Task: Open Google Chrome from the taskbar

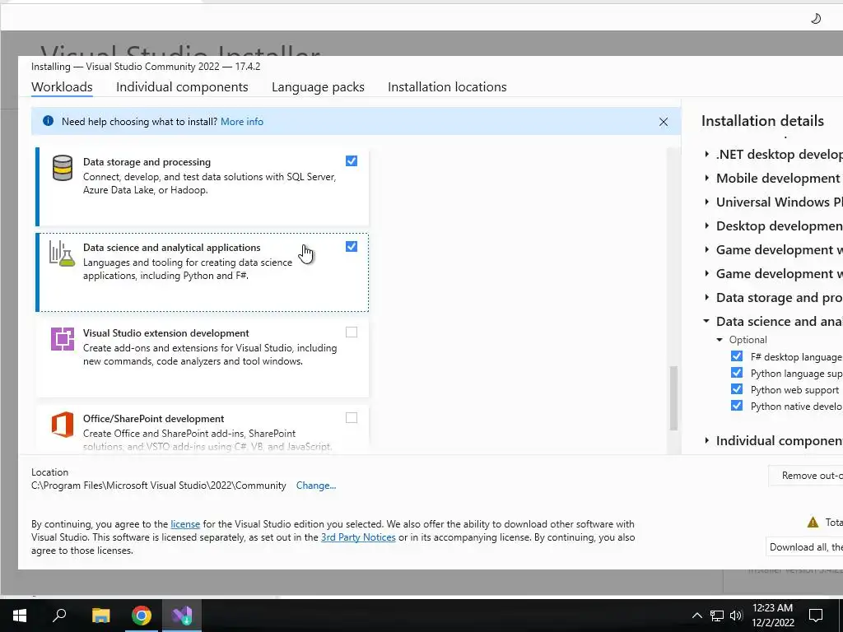Action: (142, 616)
